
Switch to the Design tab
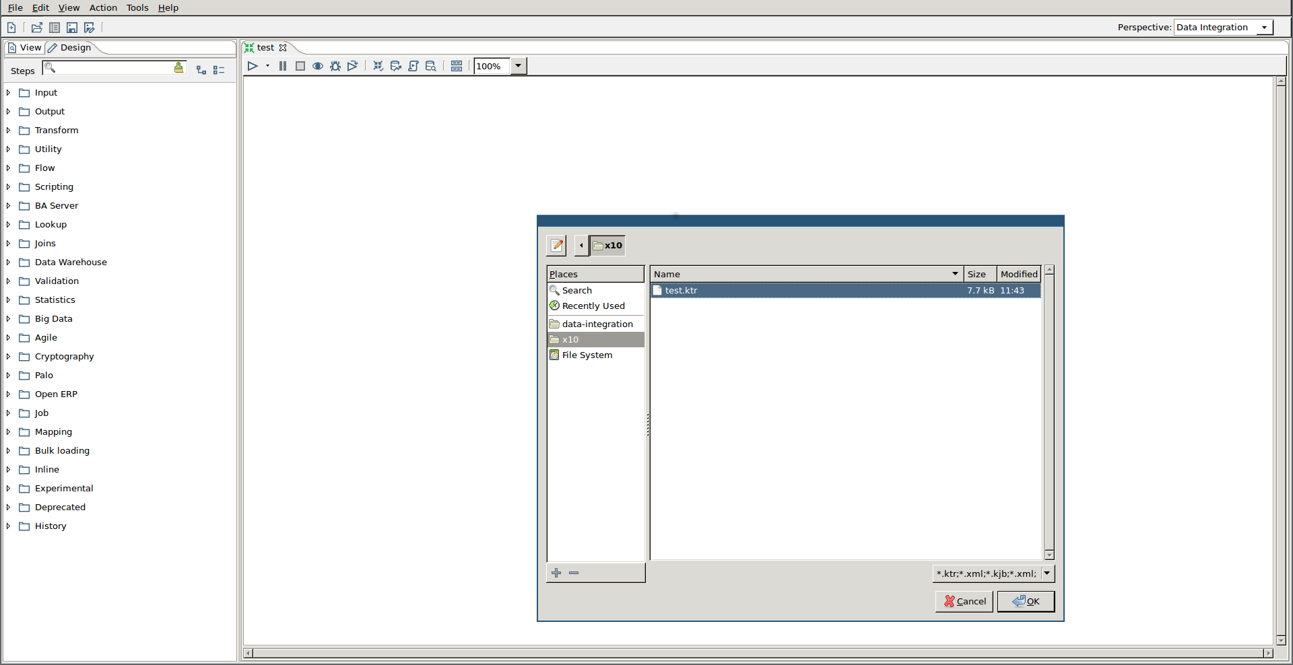coord(69,48)
